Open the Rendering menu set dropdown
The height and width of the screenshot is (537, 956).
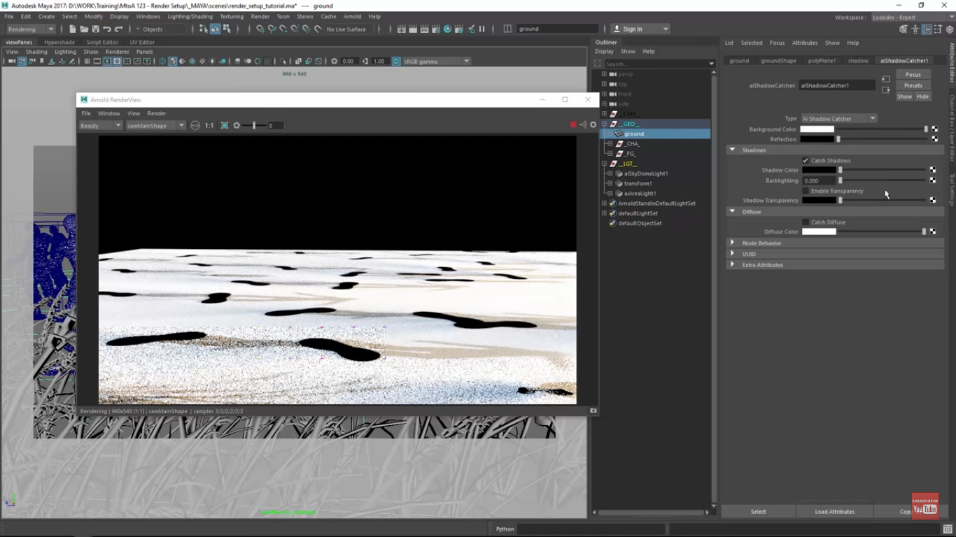click(x=31, y=29)
